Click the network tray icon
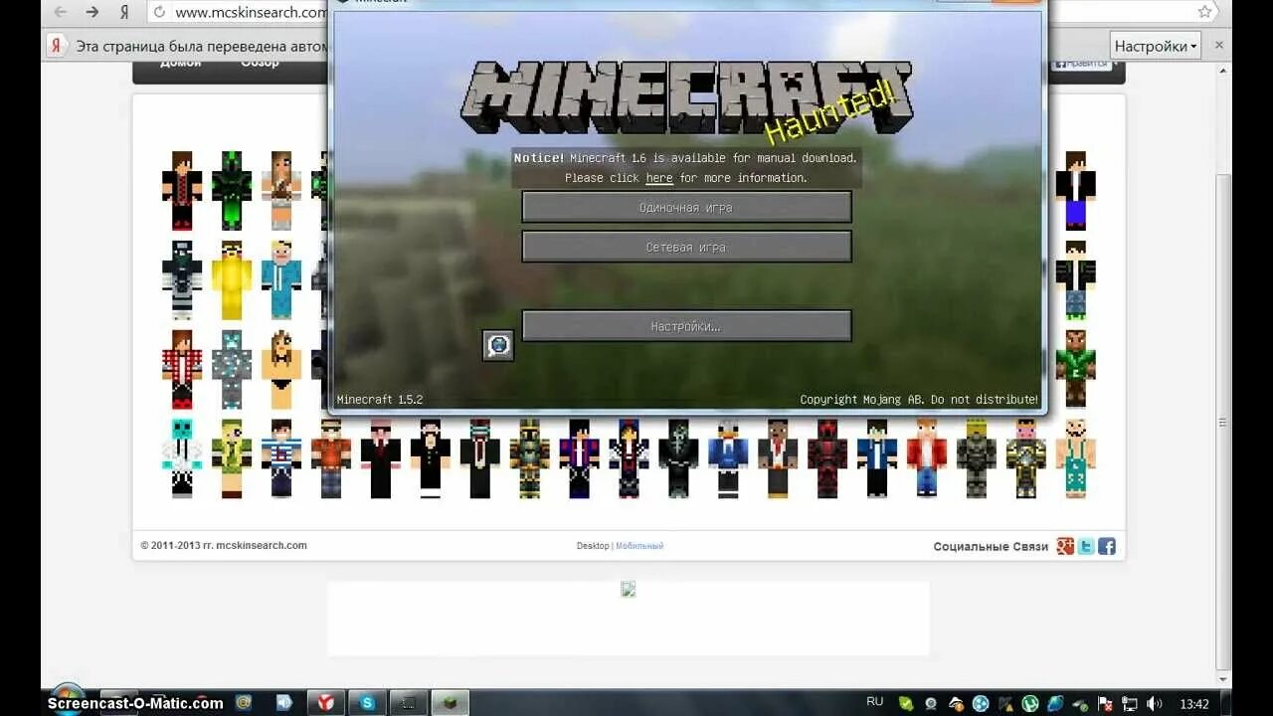This screenshot has height=716, width=1273. click(x=1130, y=704)
